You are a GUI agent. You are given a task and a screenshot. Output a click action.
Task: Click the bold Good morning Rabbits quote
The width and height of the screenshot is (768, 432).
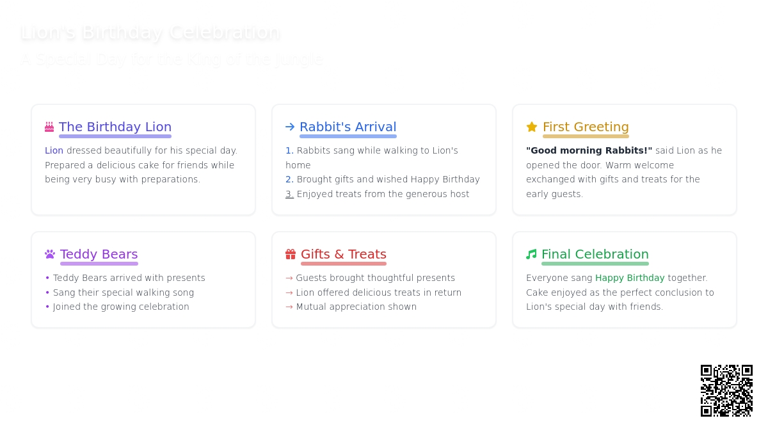point(589,150)
